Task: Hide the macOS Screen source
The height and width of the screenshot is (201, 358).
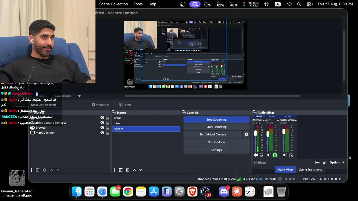Action: (102, 133)
